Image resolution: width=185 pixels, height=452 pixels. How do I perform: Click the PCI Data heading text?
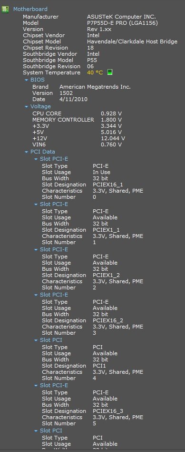coord(43,152)
